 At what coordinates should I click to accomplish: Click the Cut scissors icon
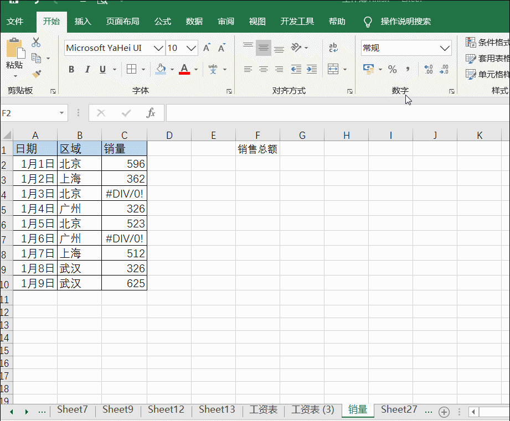tap(36, 42)
